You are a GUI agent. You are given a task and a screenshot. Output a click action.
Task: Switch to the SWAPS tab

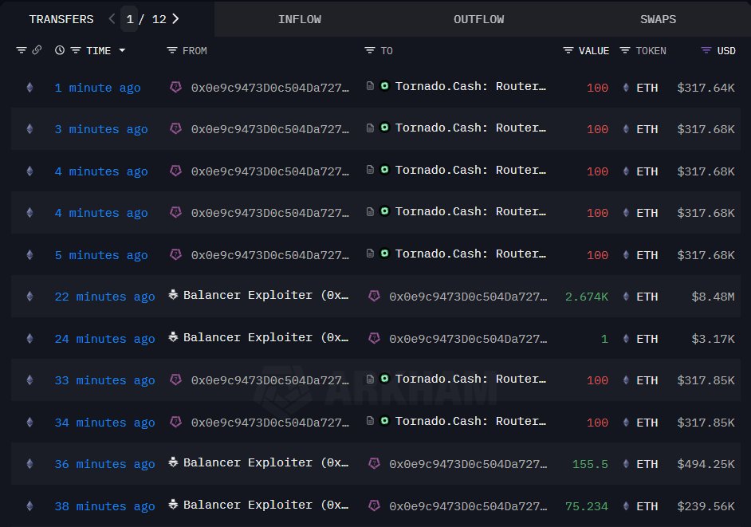[658, 19]
